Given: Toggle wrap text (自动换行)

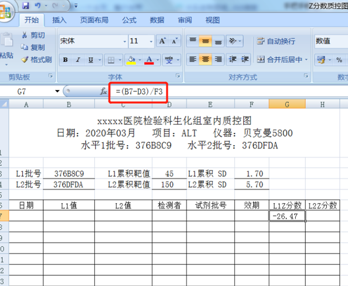Looking at the screenshot, I should click(276, 41).
